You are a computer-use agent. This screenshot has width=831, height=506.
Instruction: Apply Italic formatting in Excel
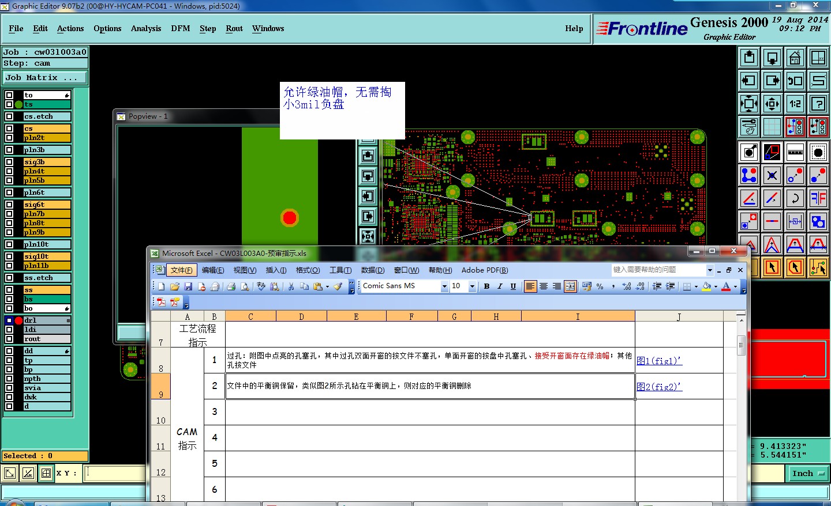(x=500, y=286)
